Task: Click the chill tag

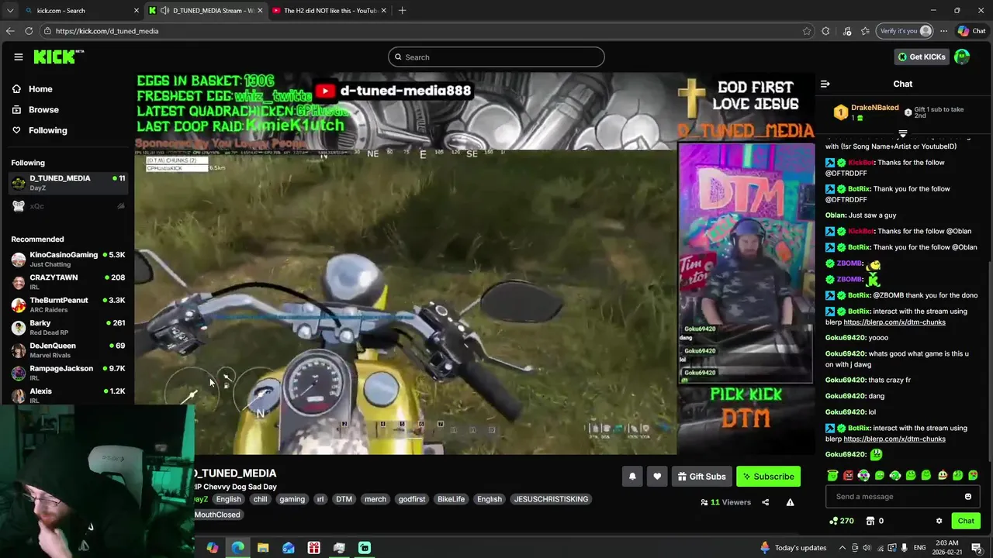Action: 260,499
